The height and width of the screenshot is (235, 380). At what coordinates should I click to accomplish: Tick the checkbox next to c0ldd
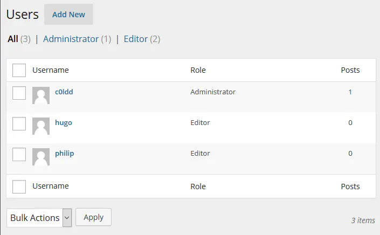tap(19, 93)
